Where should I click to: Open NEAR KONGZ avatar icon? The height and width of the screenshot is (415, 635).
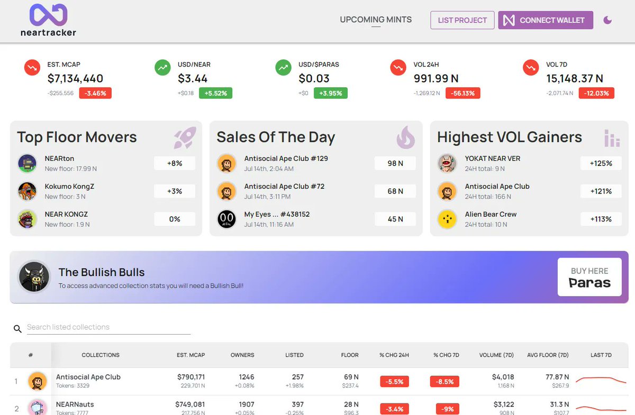coord(27,219)
